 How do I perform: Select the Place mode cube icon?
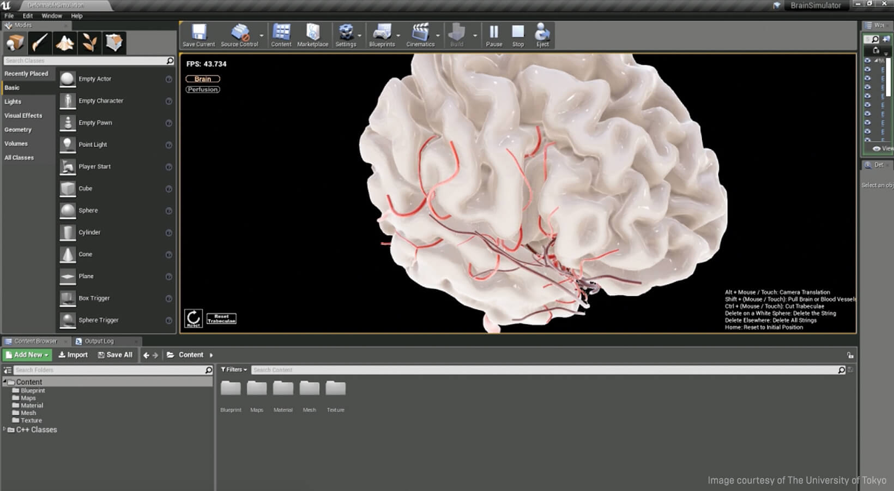(15, 43)
